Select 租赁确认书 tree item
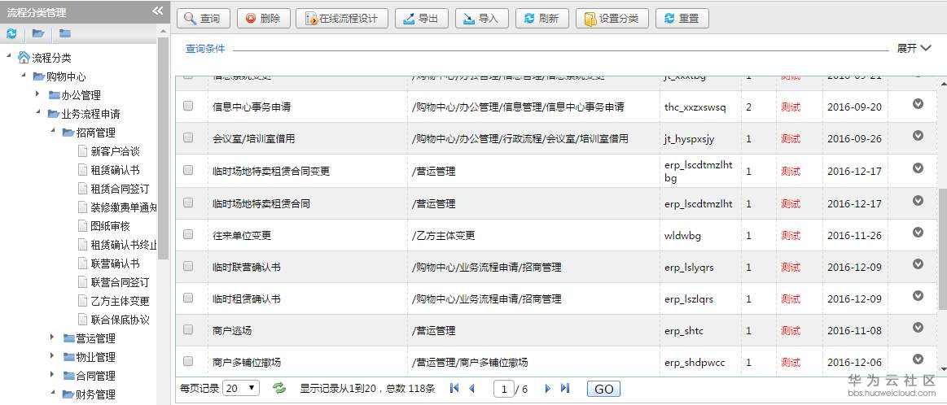This screenshot has width=947, height=405. (x=116, y=170)
